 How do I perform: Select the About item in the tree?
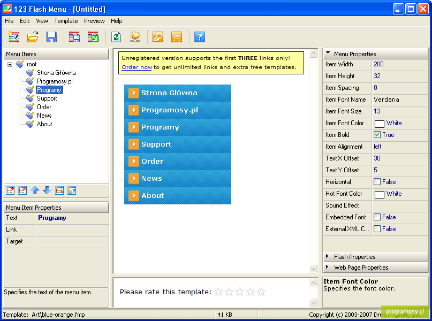pos(44,124)
